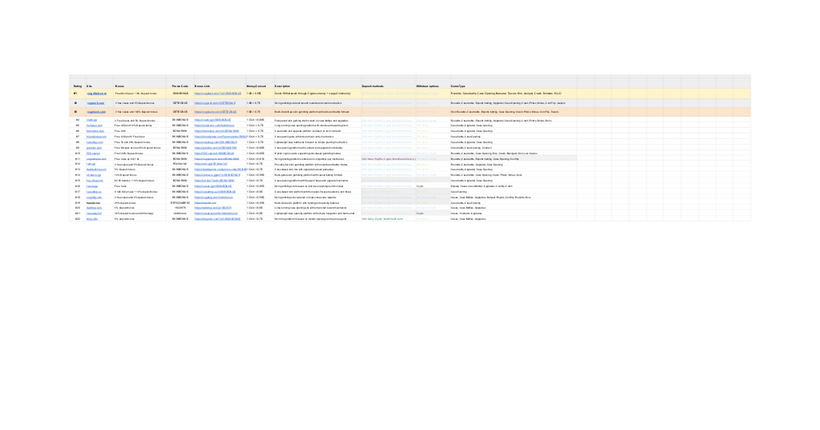Viewport: 820px width, 430px height.
Task: Click the Bonus Link column header
Action: 202,86
